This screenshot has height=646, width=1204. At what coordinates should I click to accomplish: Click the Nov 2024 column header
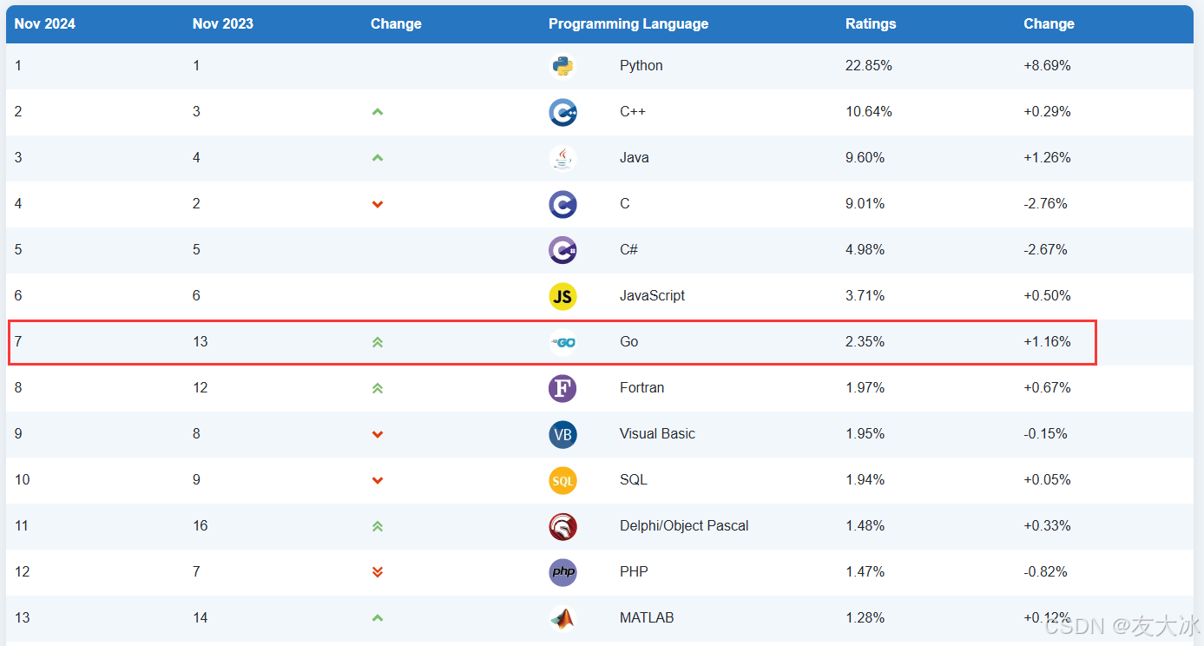point(45,23)
